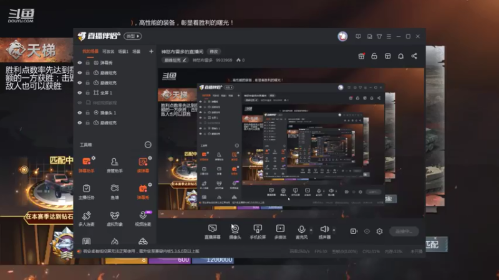Viewport: 499px width, 280px height.
Task: Expand the 类型 dropdown in title bar
Action: 132,36
